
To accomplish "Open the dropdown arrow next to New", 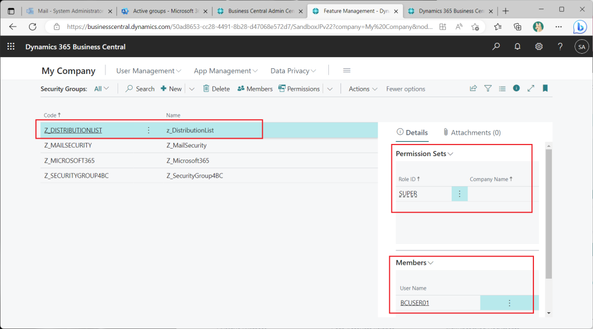I will click(x=192, y=89).
